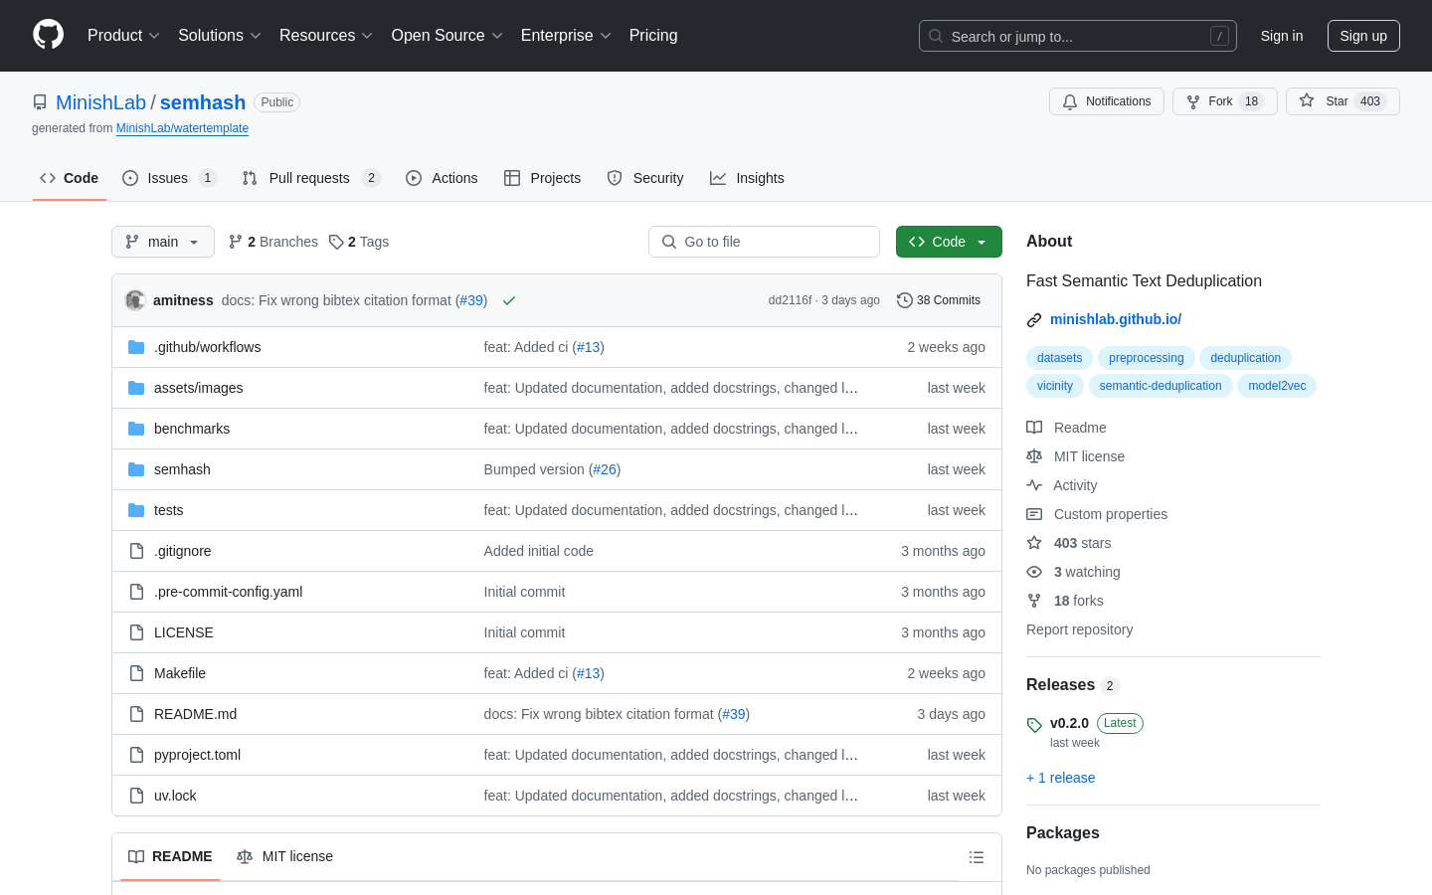Go to the Pricing page
Viewport: 1432px width, 895px height.
click(653, 36)
